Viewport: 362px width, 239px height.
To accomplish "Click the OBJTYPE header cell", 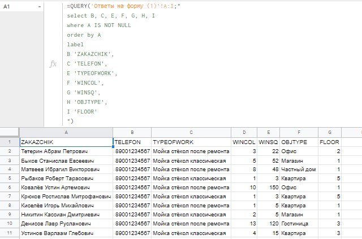I will click(x=298, y=142).
